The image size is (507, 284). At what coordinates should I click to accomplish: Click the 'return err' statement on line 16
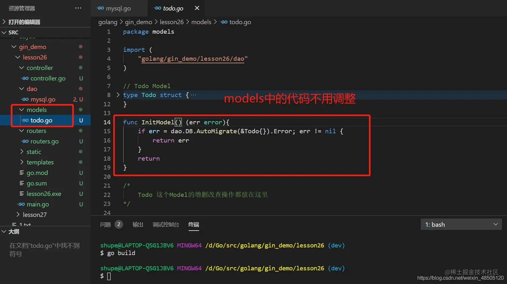[x=171, y=140]
